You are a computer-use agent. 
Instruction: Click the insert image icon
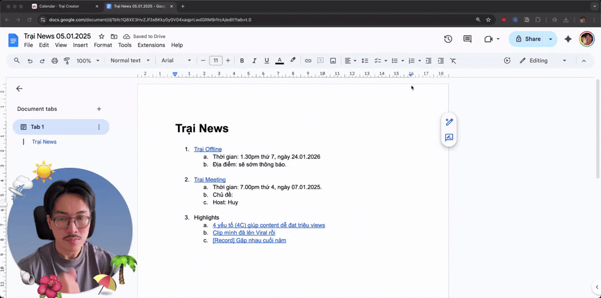(333, 60)
